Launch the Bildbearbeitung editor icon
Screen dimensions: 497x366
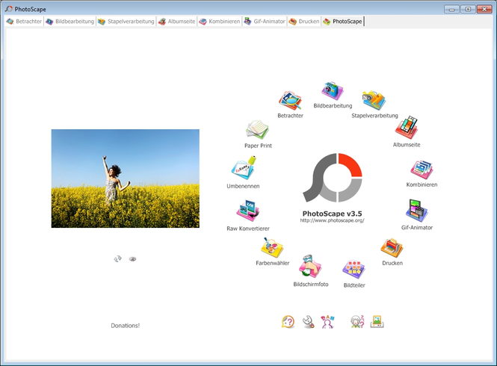pos(333,90)
